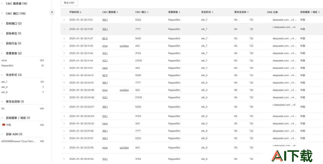The width and height of the screenshot is (323, 164).
Task: Collapse the 目标国家 / 地区 (1) filter
Action: point(2,118)
